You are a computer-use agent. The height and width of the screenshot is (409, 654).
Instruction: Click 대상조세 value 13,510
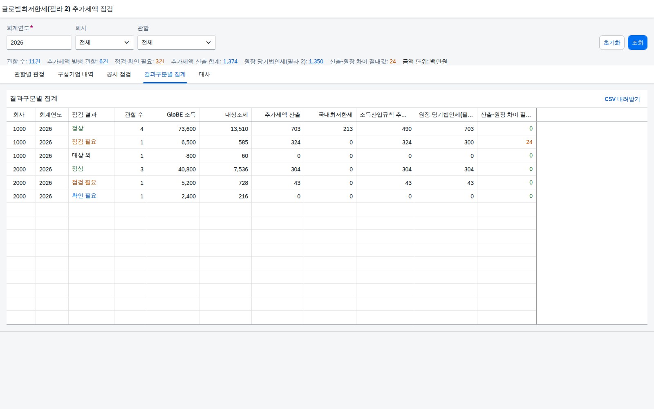click(239, 129)
